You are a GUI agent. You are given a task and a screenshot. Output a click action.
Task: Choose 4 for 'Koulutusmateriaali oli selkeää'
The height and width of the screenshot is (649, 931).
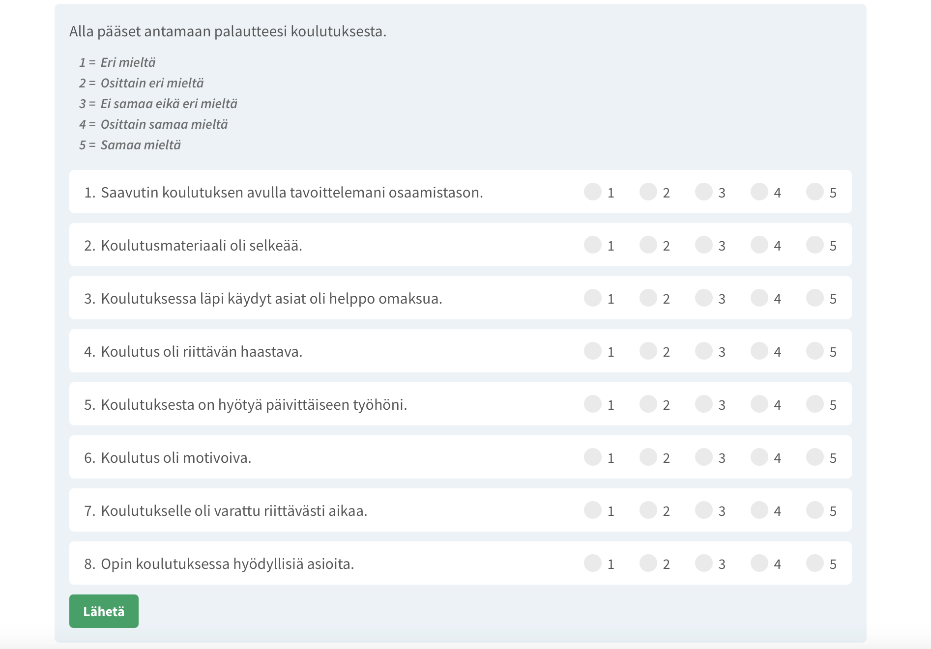[x=759, y=245]
